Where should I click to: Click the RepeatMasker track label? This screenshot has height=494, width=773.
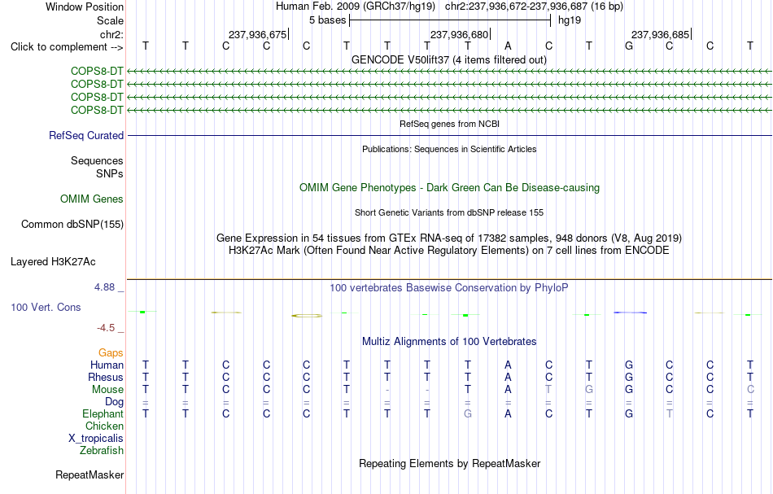pos(90,474)
